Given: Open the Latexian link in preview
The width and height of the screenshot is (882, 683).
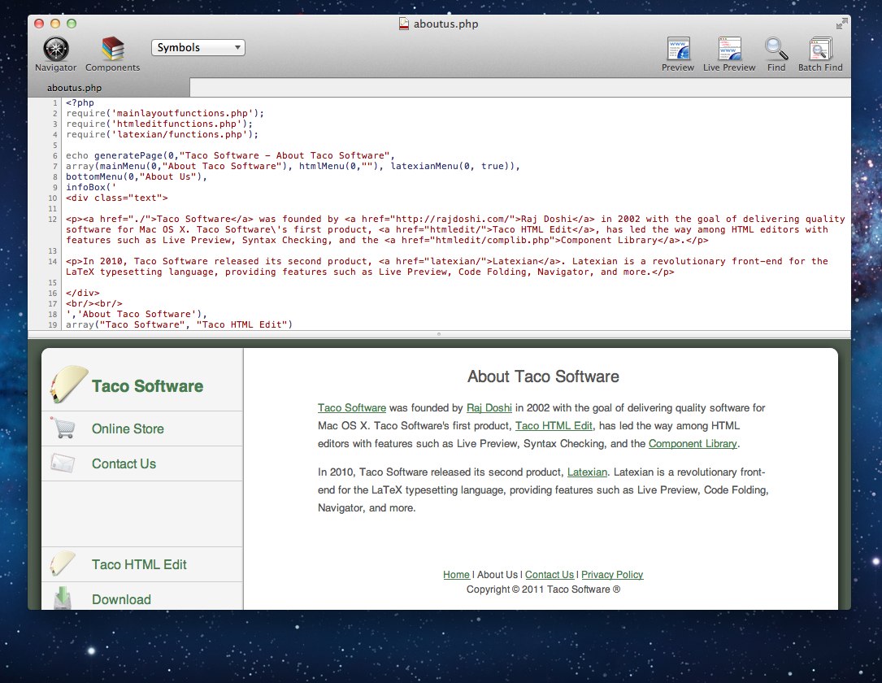Looking at the screenshot, I should click(587, 472).
